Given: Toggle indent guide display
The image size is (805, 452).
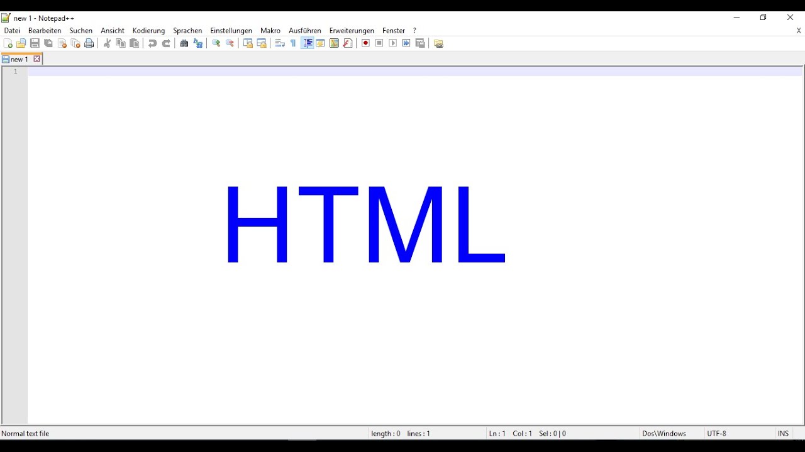Looking at the screenshot, I should [308, 43].
